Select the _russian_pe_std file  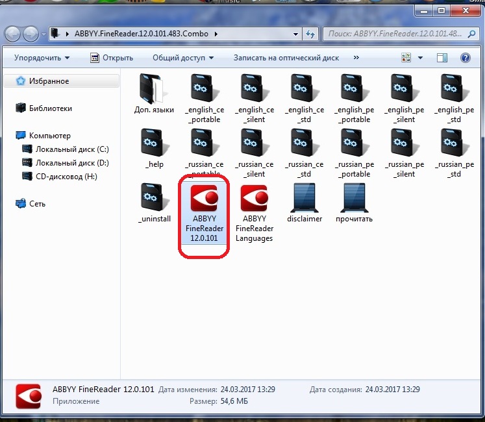pyautogui.click(x=454, y=153)
